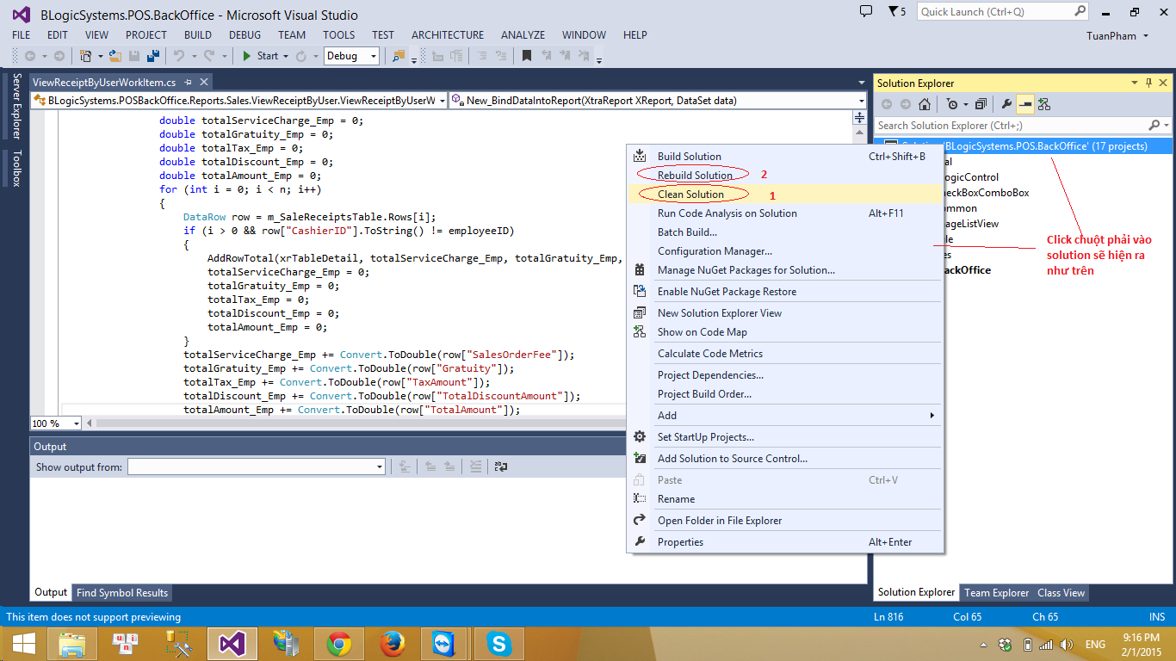Toggle Word Wrap in Output window
The width and height of the screenshot is (1176, 661).
pyautogui.click(x=501, y=466)
